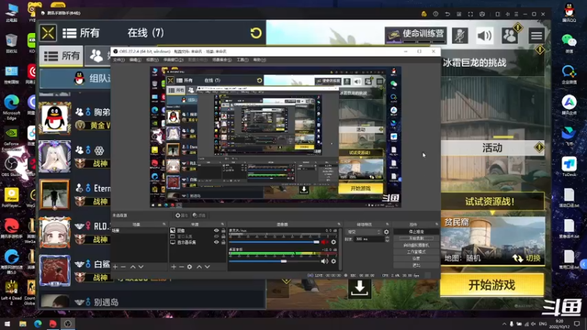587x330 pixels.
Task: Click emulator fullscreen icon in title bar
Action: 470,14
